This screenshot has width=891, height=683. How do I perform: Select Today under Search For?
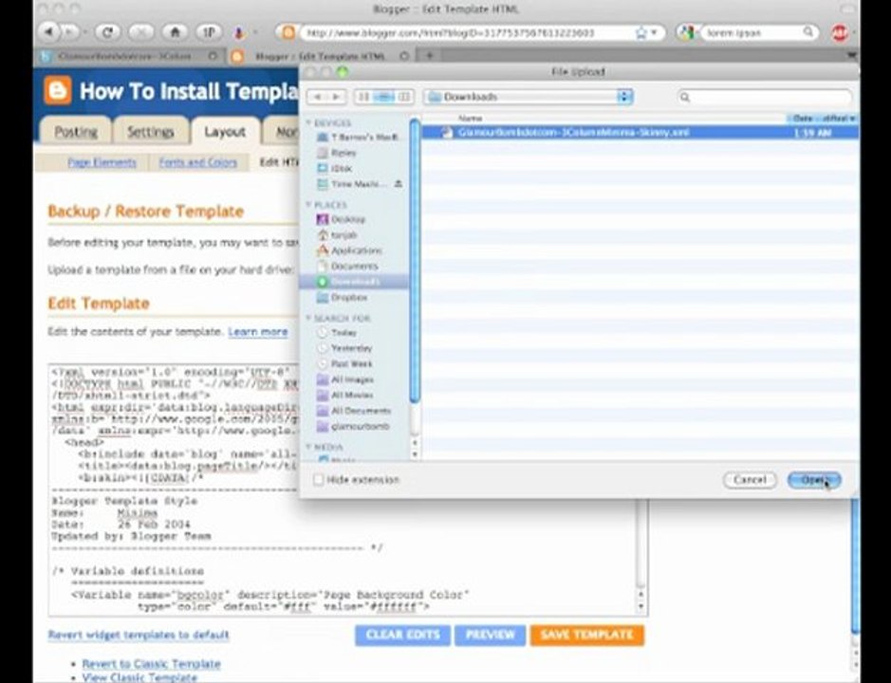click(337, 332)
